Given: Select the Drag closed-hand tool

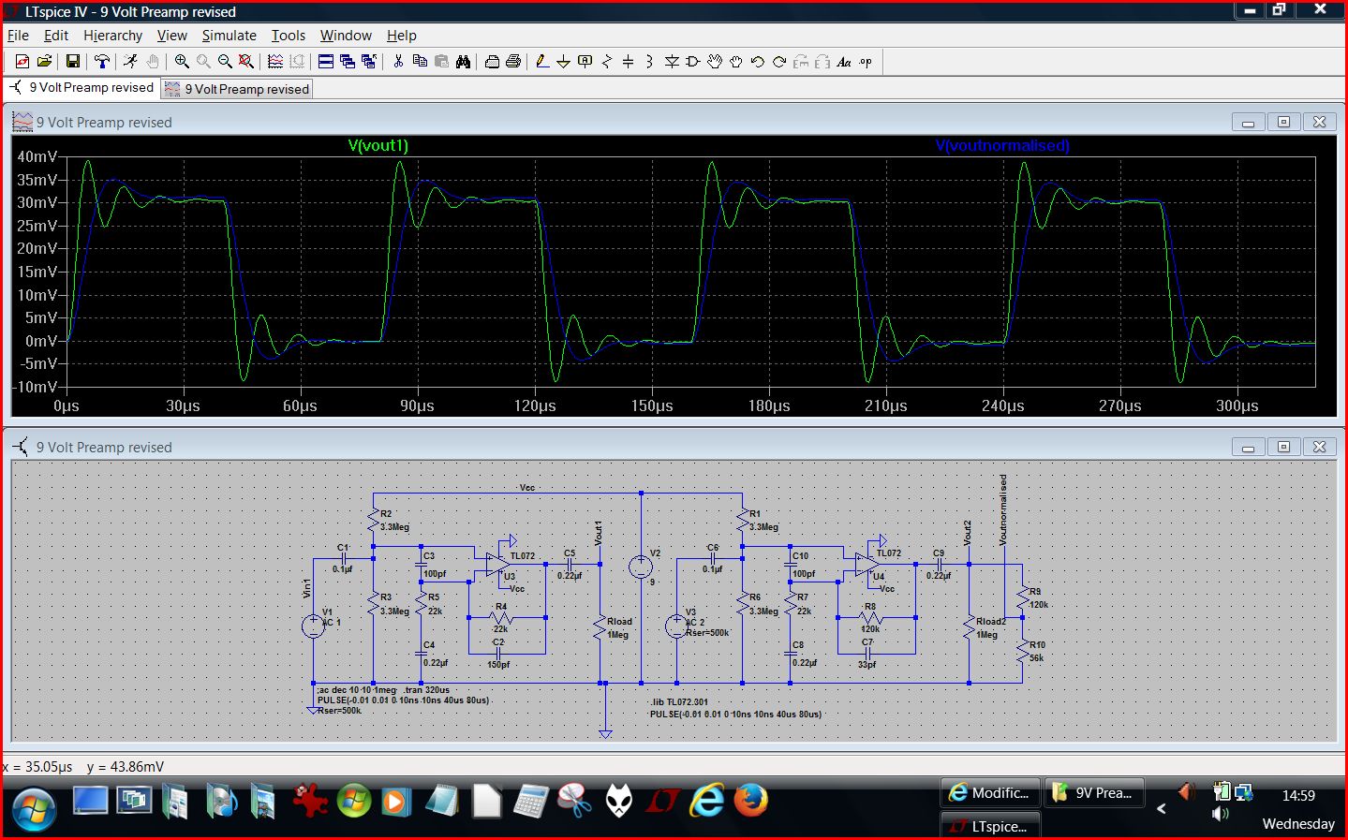Looking at the screenshot, I should tap(736, 62).
